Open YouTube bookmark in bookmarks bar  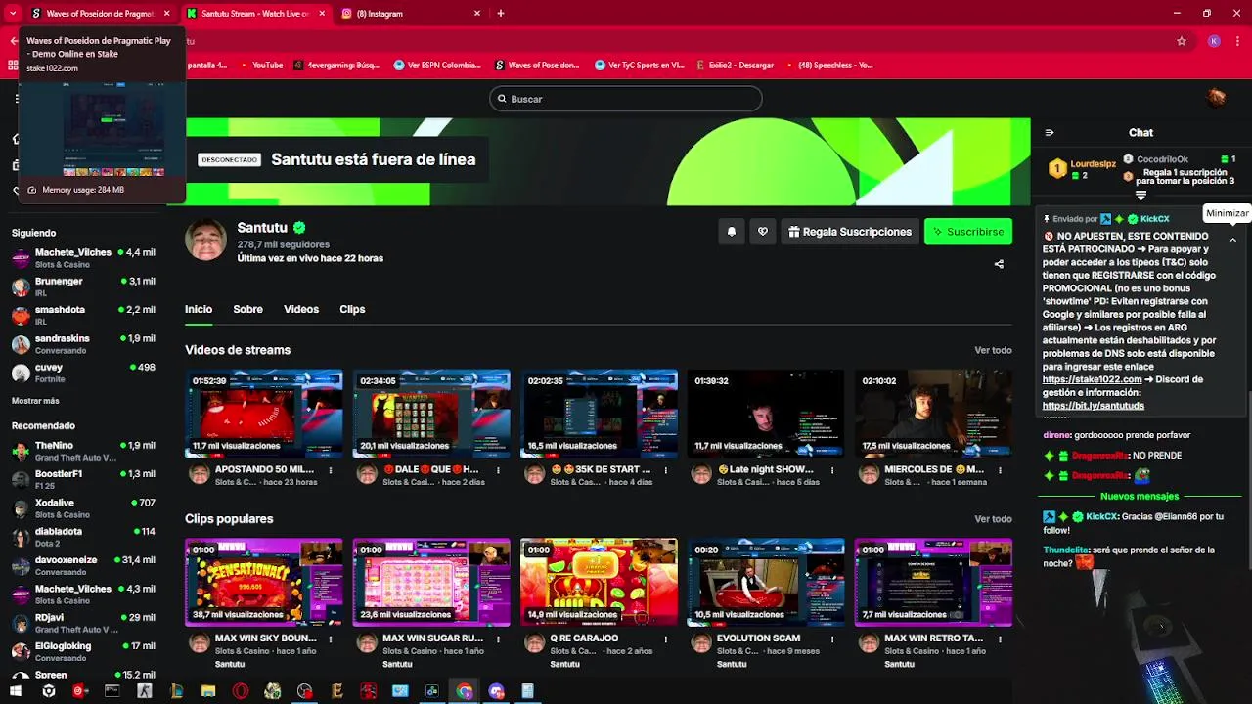pyautogui.click(x=259, y=66)
